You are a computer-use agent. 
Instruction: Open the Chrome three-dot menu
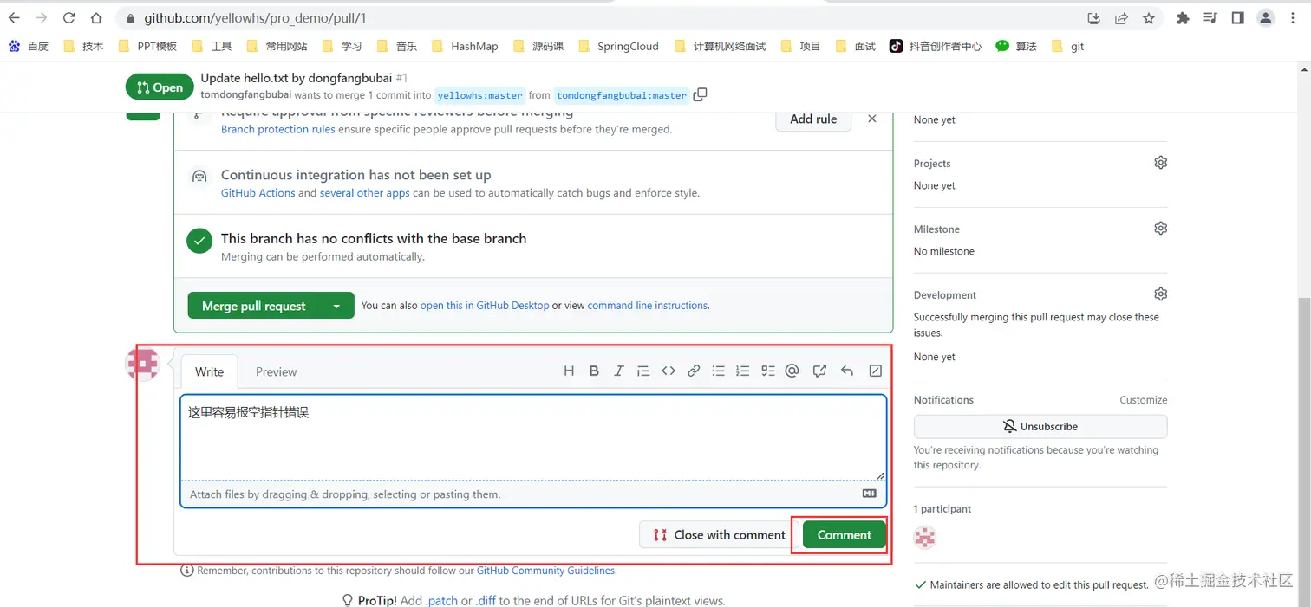(x=1295, y=17)
